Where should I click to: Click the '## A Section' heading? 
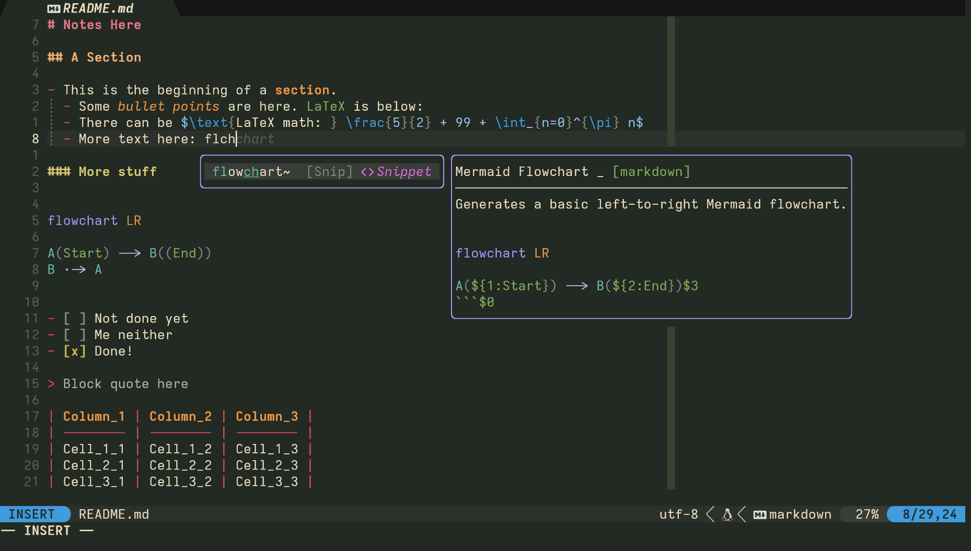coord(94,57)
